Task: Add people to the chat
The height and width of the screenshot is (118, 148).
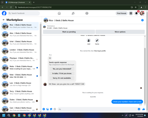Action: point(89,40)
